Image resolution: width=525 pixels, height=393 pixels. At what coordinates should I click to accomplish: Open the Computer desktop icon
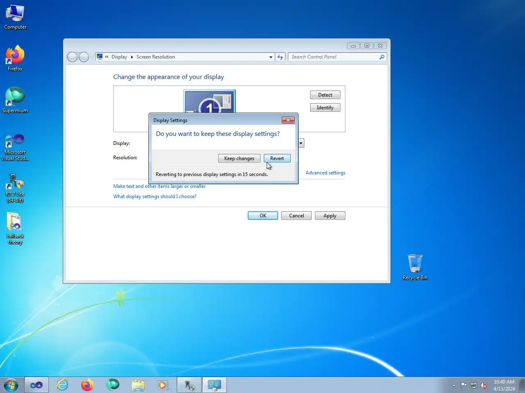click(15, 18)
